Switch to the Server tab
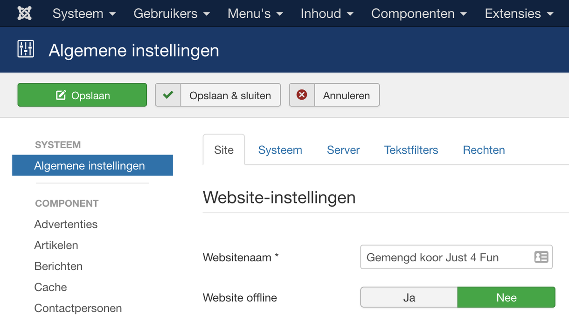 click(343, 150)
